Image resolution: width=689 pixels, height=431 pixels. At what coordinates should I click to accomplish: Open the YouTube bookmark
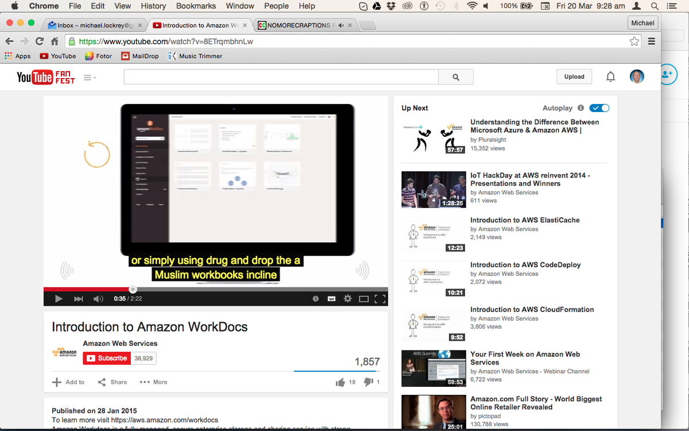58,56
